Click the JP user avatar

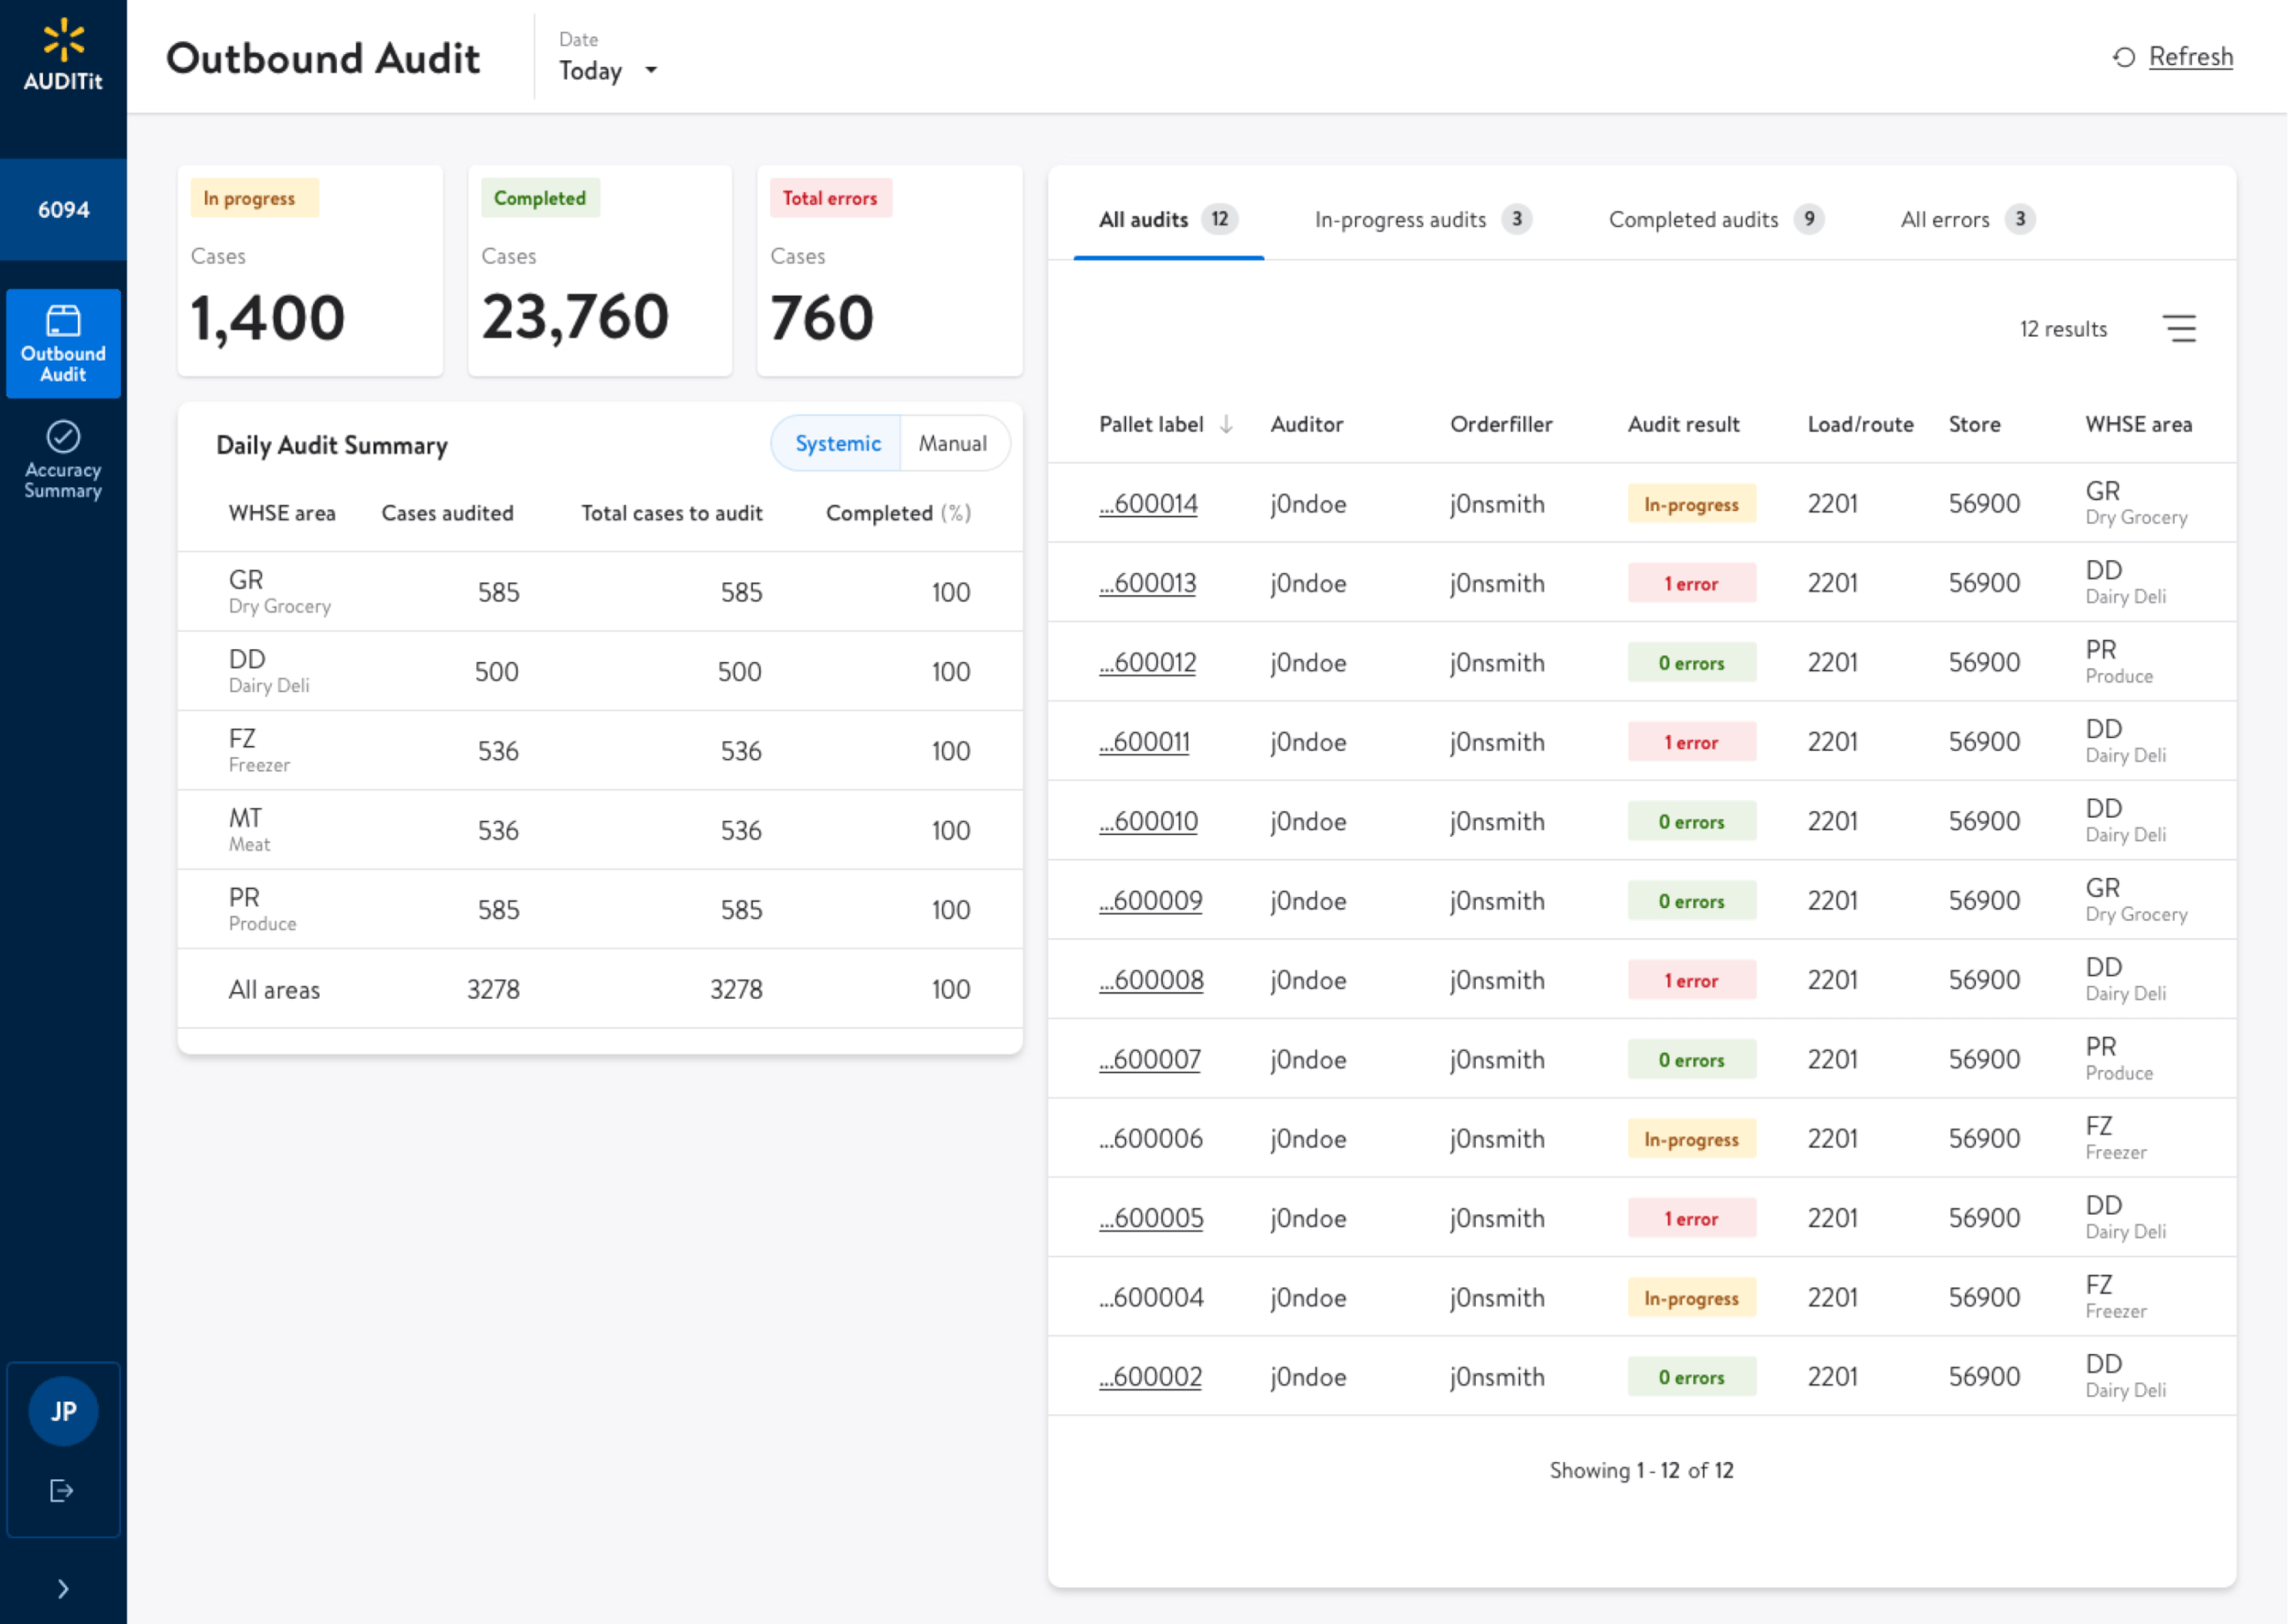click(x=63, y=1411)
